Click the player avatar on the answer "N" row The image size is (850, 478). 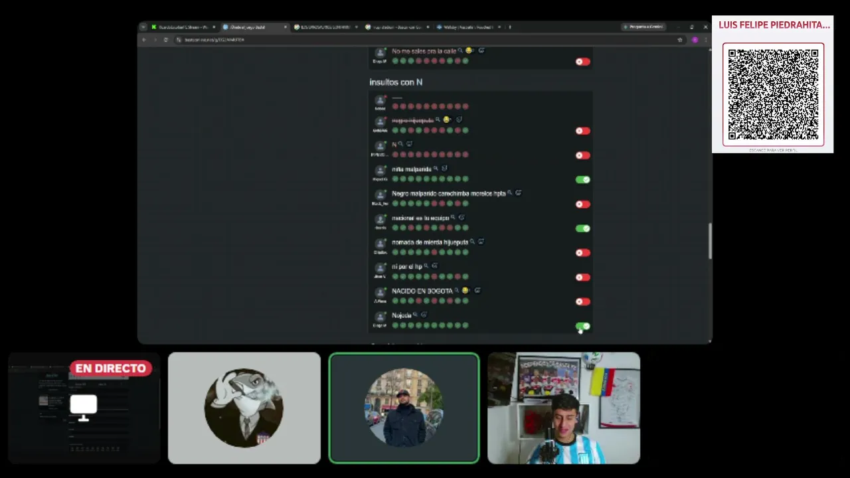[380, 146]
